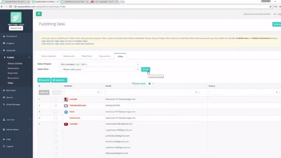Tick checkbox for lydifeeds1986@gmail.com account
The image size is (281, 158).
coord(55,147)
